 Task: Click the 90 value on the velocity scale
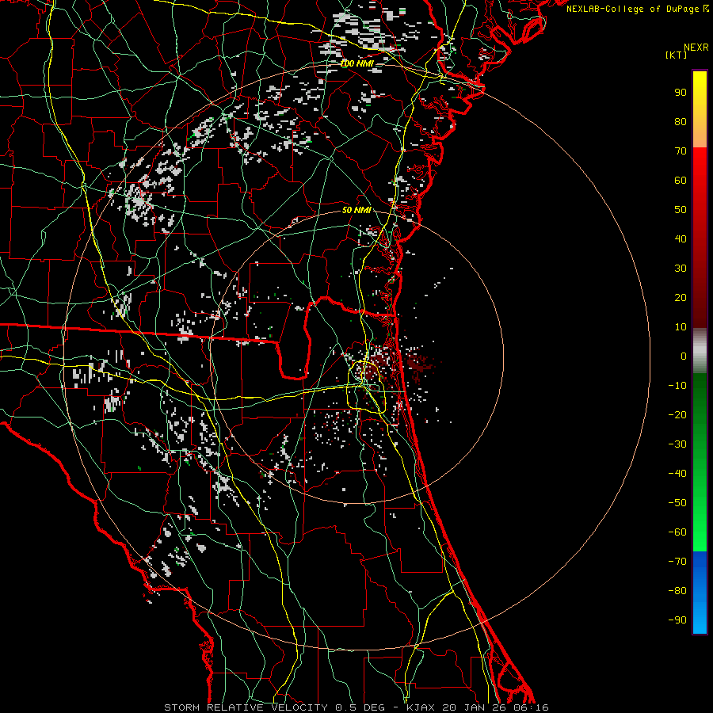click(681, 93)
